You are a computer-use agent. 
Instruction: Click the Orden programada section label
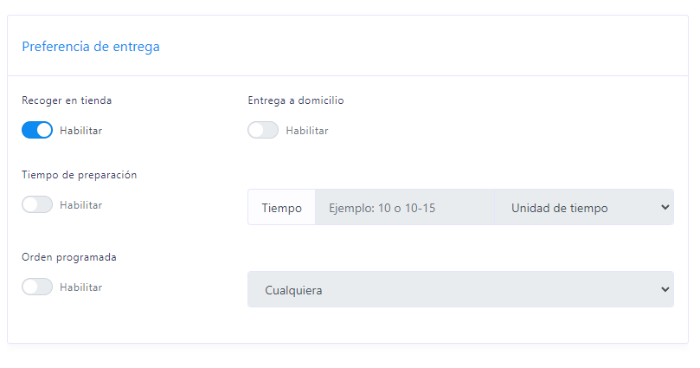[x=68, y=257]
